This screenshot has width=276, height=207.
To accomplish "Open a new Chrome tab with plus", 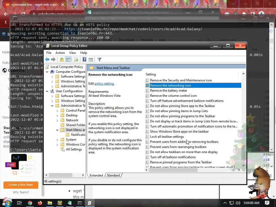I will (x=73, y=5).
